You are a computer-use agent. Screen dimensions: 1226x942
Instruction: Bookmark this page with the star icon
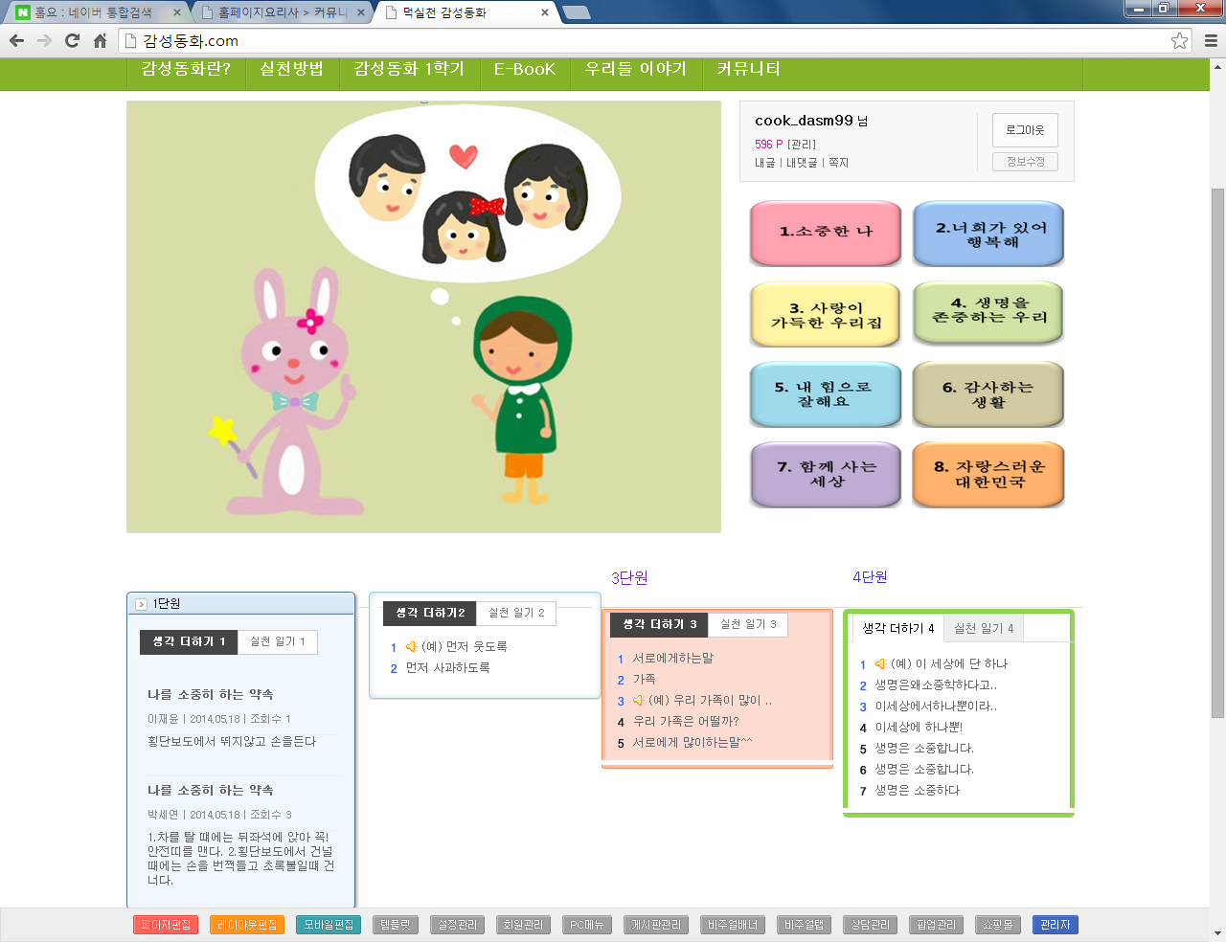[x=1179, y=40]
